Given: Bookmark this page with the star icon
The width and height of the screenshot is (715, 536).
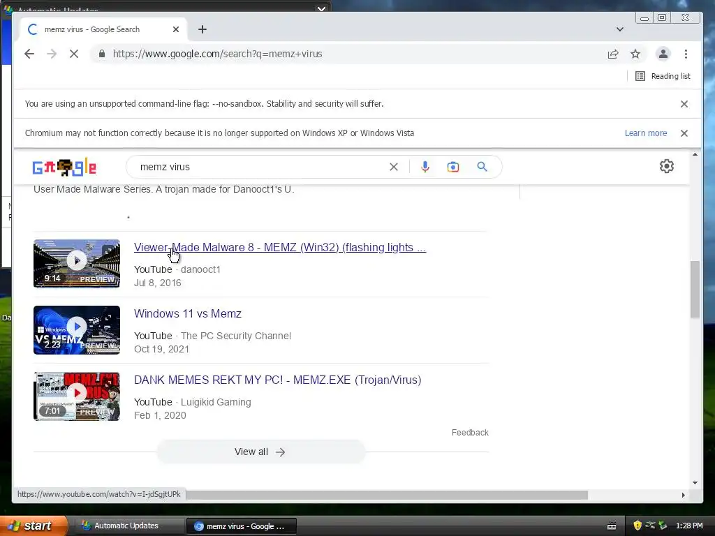Looking at the screenshot, I should tap(635, 54).
